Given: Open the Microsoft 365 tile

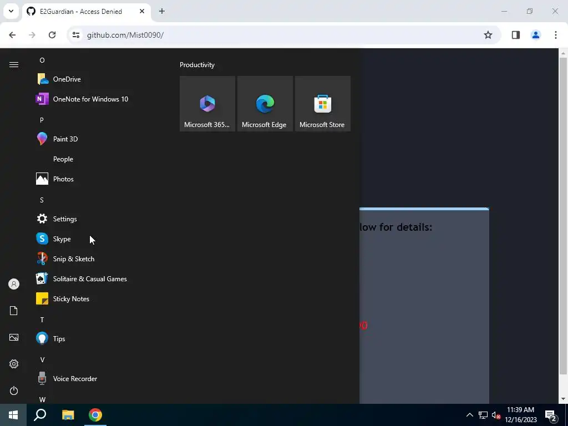Looking at the screenshot, I should 207,104.
